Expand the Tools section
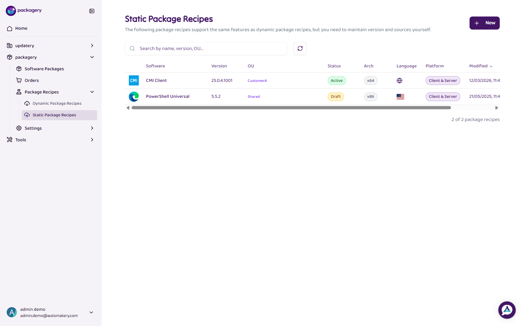The image size is (523, 326). click(x=92, y=139)
